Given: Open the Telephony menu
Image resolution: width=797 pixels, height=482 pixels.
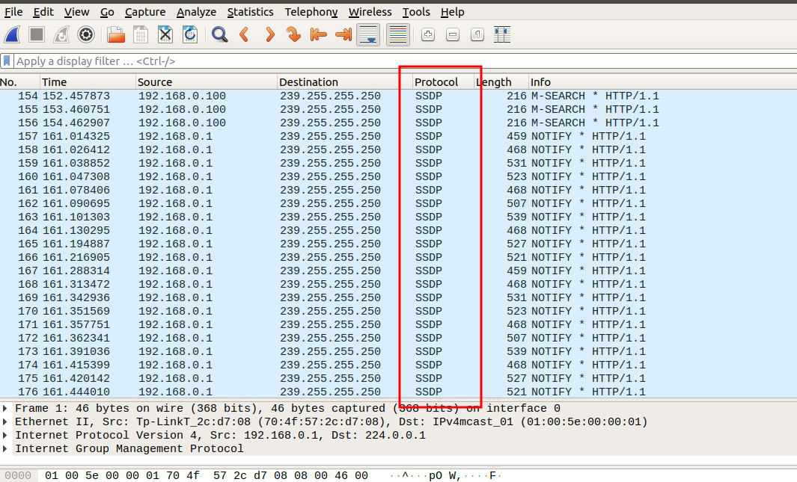Looking at the screenshot, I should coord(311,12).
